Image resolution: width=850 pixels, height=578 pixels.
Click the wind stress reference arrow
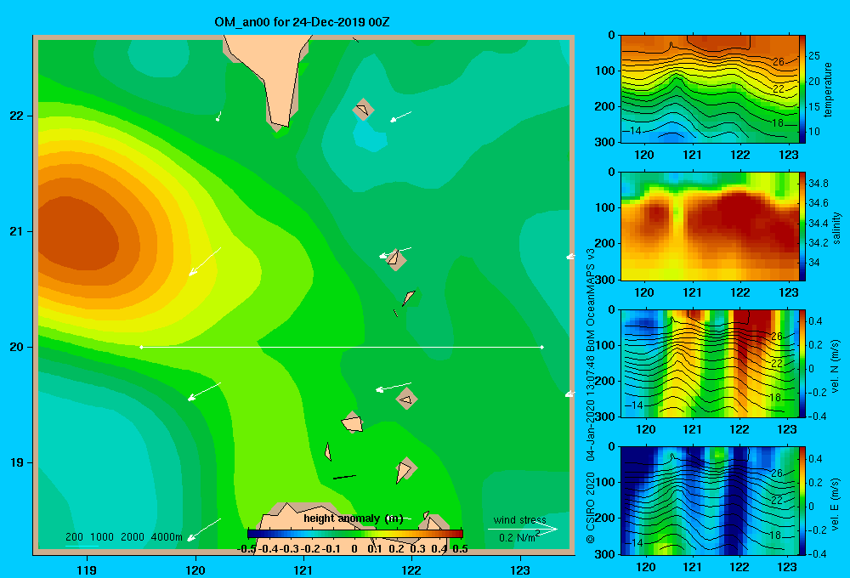[x=522, y=530]
